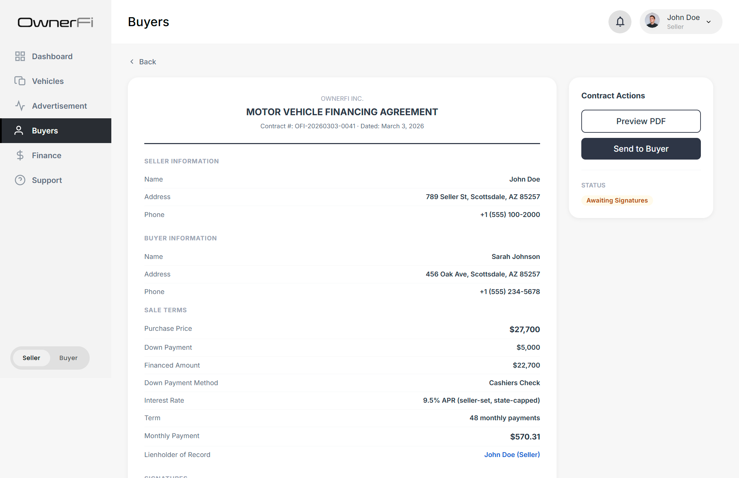Open notifications bell
Screen dimensions: 739x478
[620, 22]
